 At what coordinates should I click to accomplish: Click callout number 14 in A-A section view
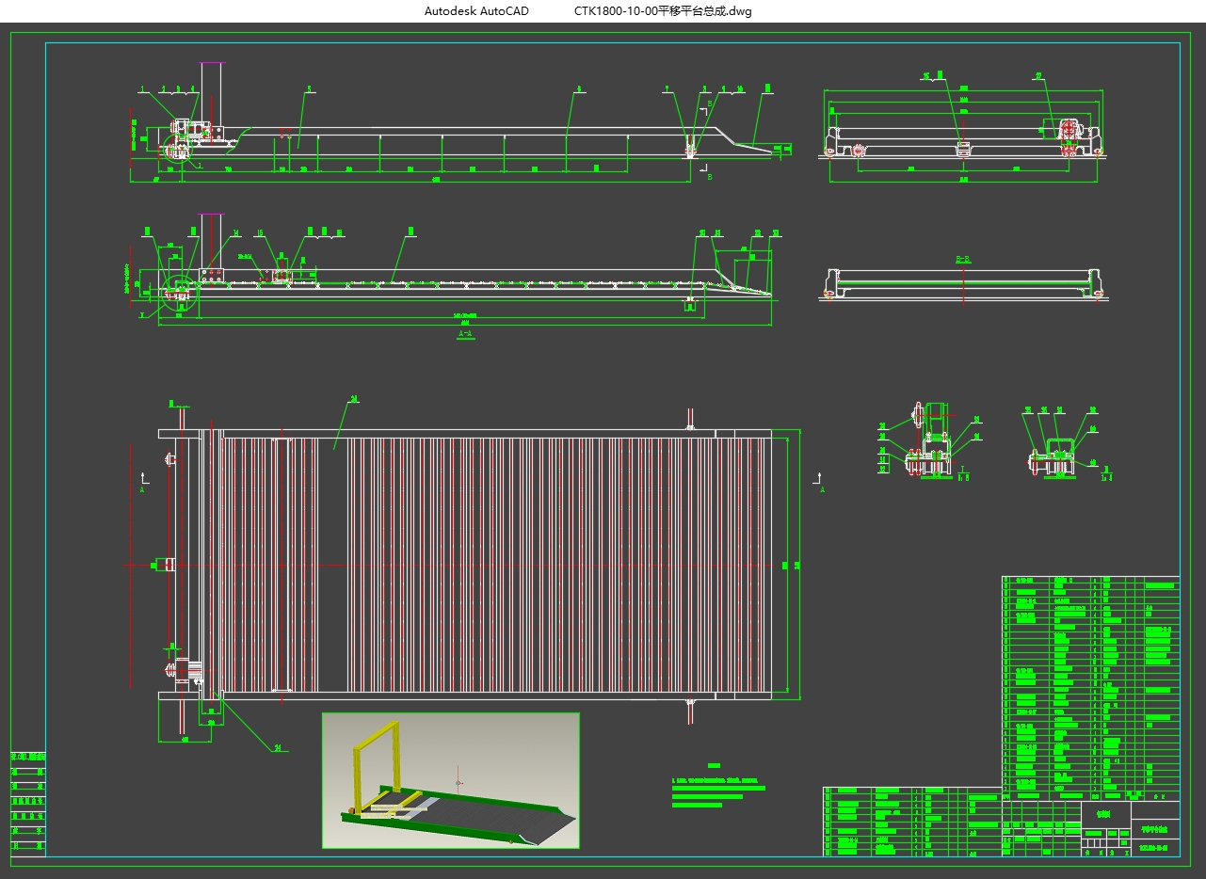coord(235,232)
